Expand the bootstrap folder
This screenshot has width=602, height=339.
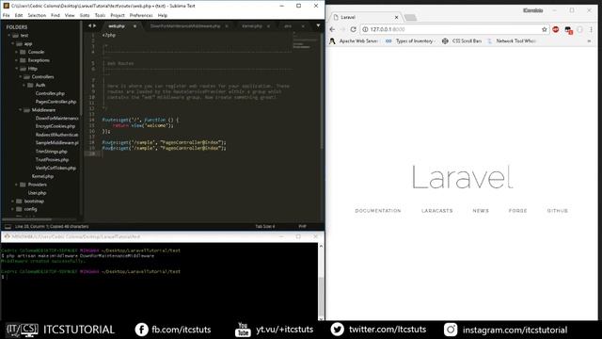point(13,201)
